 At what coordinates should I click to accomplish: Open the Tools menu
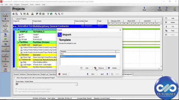(x=32, y=4)
